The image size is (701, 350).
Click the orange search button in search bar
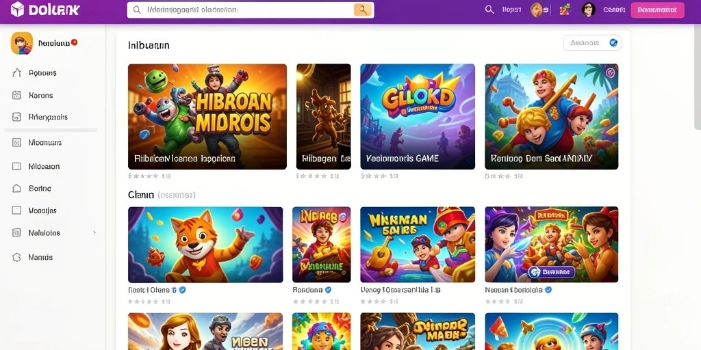click(363, 10)
